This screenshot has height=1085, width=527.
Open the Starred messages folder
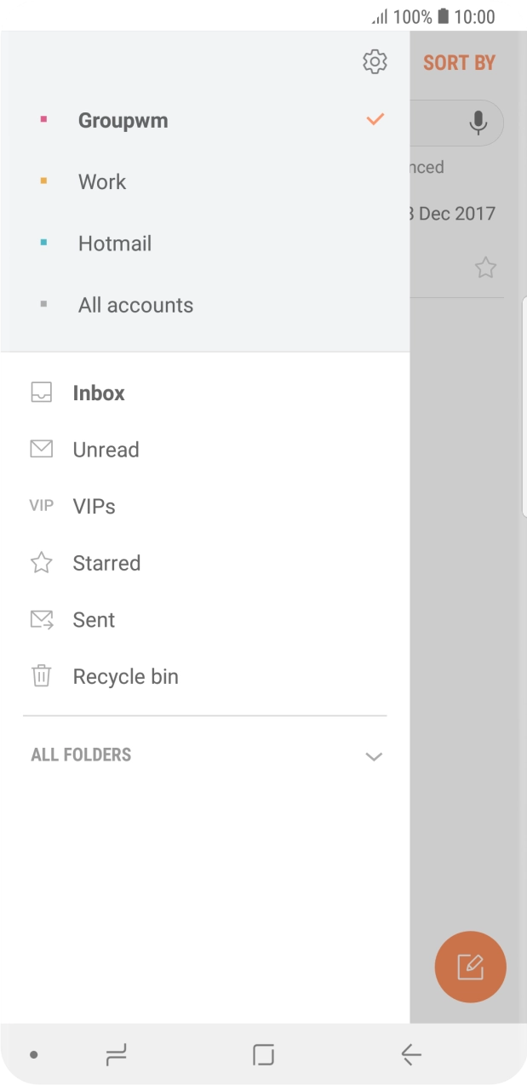pos(107,562)
